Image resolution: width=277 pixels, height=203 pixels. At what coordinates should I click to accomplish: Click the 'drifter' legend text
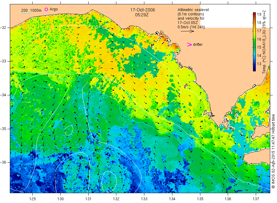coord(198,45)
